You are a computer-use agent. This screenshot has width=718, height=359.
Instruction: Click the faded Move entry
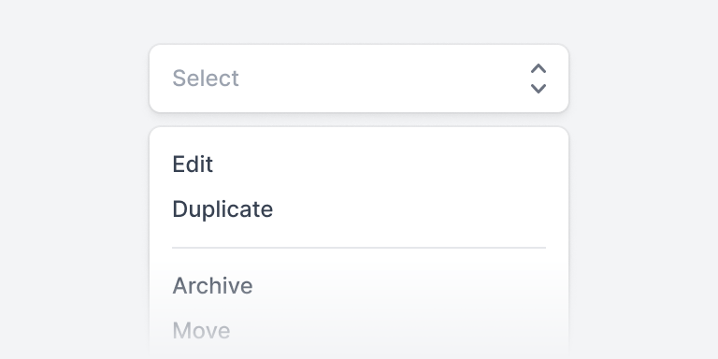point(201,330)
